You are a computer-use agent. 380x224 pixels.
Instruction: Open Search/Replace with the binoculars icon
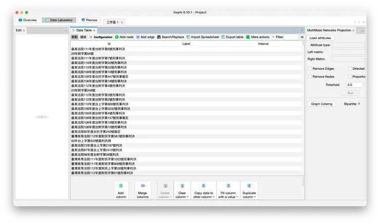tap(170, 37)
